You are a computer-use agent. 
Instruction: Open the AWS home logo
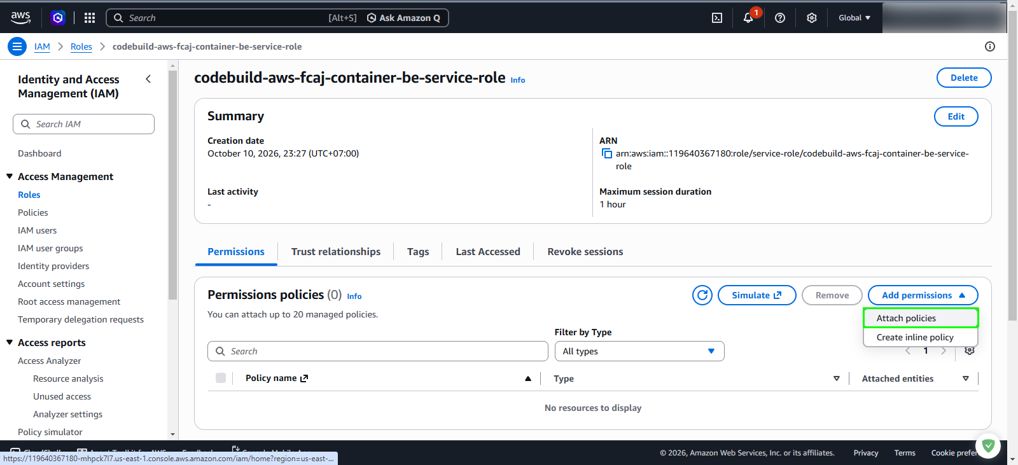[20, 18]
